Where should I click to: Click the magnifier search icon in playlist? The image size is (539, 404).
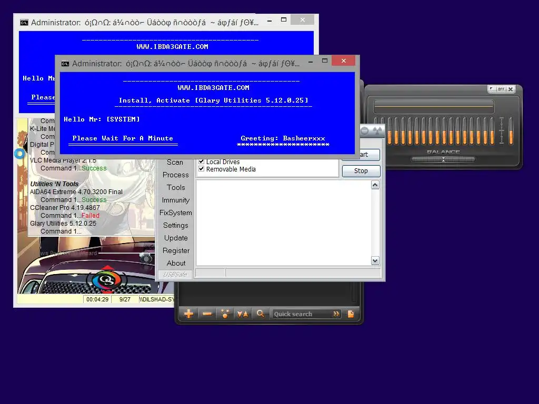click(x=261, y=314)
